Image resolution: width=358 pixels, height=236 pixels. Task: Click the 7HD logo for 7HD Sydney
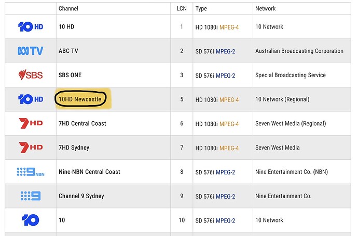(30, 148)
